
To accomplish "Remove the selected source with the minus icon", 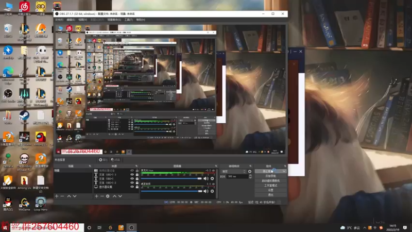I will (102, 196).
